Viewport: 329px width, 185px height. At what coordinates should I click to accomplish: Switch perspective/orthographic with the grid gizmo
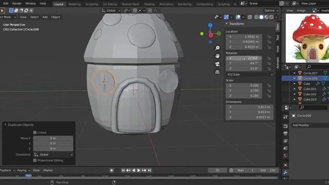point(217,72)
